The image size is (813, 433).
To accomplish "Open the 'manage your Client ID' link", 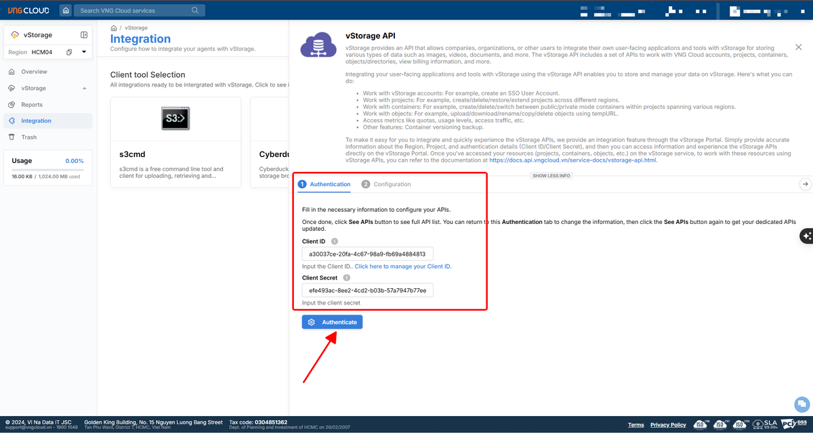I will (x=402, y=267).
